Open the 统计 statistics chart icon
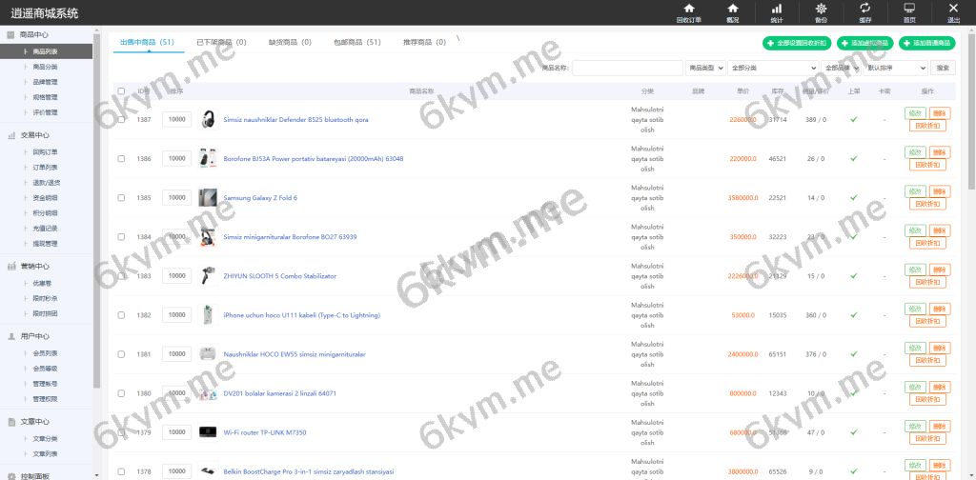Viewport: 976px width, 480px height. 777,12
